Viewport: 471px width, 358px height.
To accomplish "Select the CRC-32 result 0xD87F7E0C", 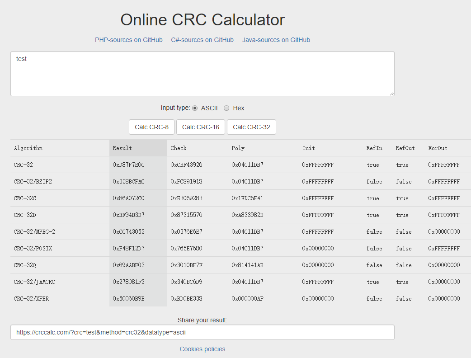I will pyautogui.click(x=128, y=165).
